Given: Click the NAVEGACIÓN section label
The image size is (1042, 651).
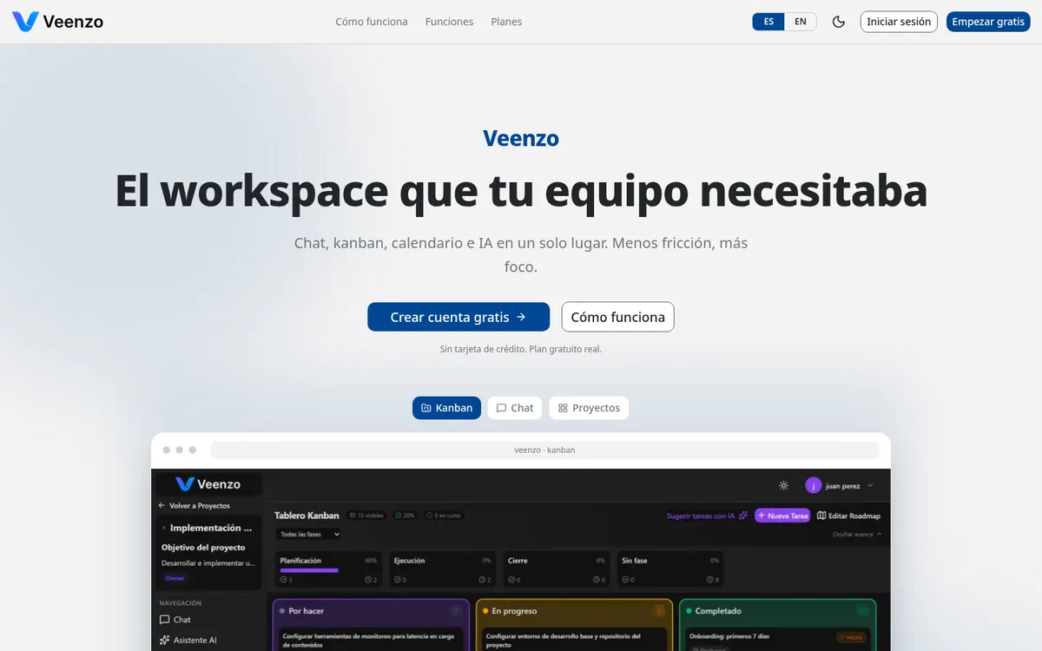Looking at the screenshot, I should [181, 602].
